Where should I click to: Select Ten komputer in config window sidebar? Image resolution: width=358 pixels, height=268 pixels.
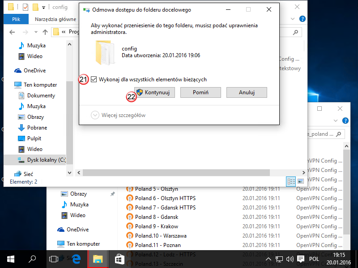coord(35,85)
